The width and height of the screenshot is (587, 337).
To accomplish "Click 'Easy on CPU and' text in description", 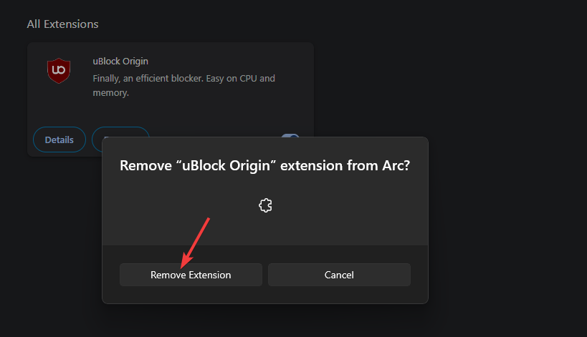I will click(x=240, y=79).
